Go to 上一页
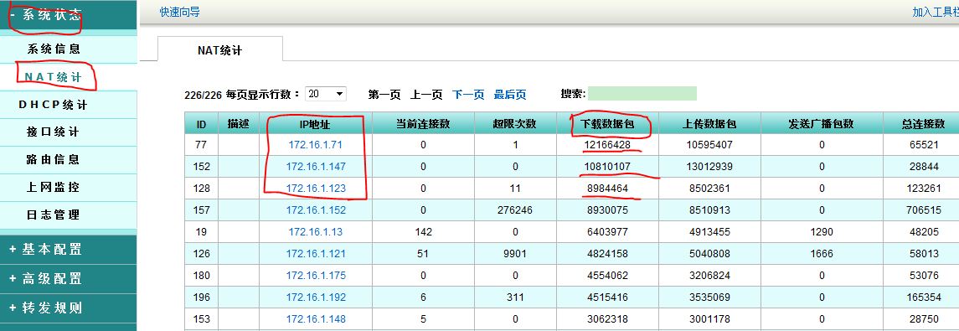Viewport: 959px width, 331px height. 426,95
